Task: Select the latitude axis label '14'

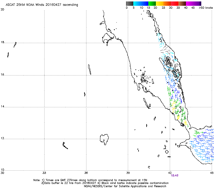Action: 2,106
